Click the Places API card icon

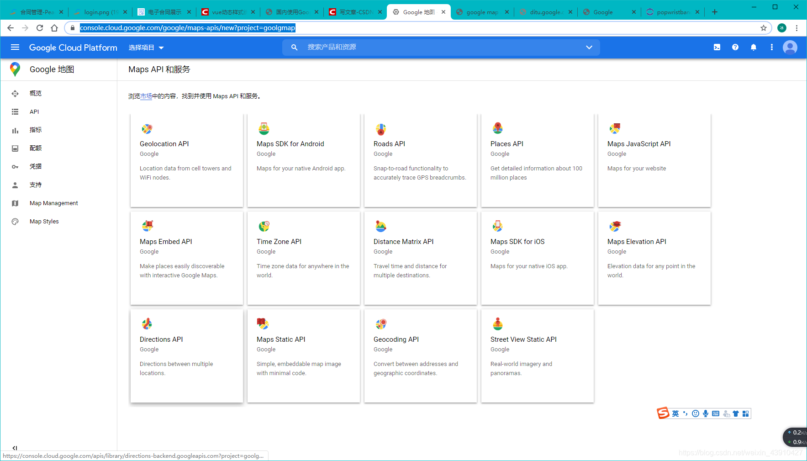click(497, 128)
